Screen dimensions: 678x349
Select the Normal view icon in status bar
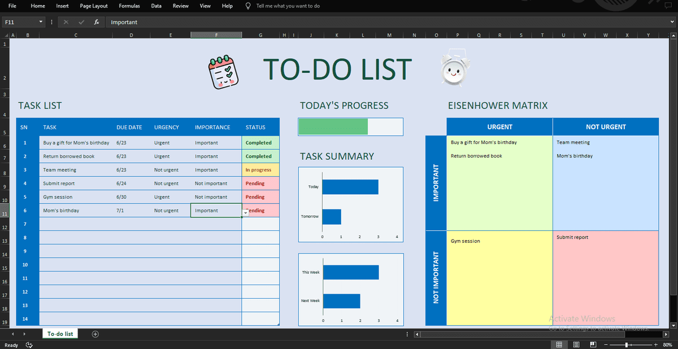click(x=559, y=344)
